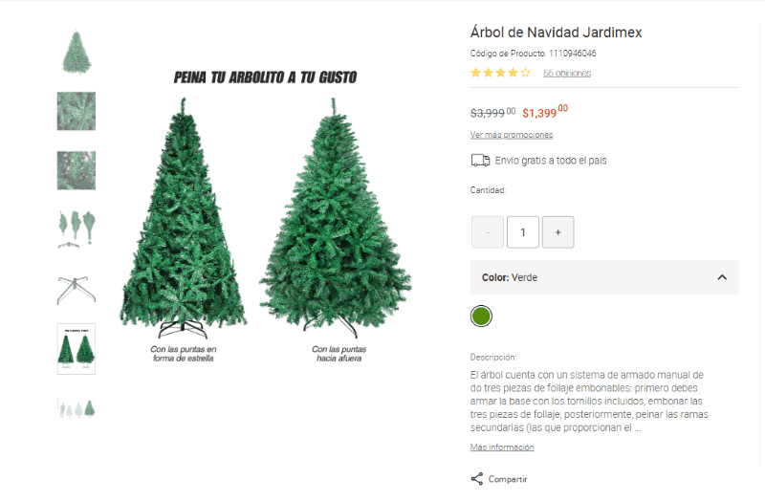Select thumbnail of the metal tree stand
765x502 pixels.
click(x=76, y=290)
